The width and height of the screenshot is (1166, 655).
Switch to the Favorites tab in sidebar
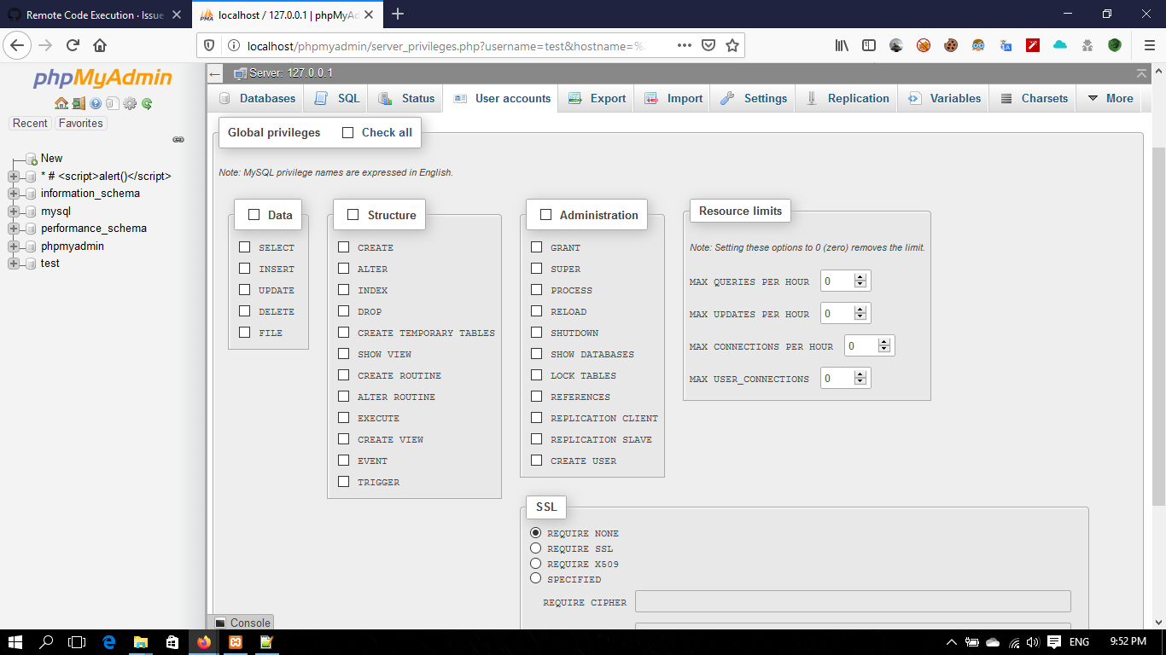click(80, 123)
